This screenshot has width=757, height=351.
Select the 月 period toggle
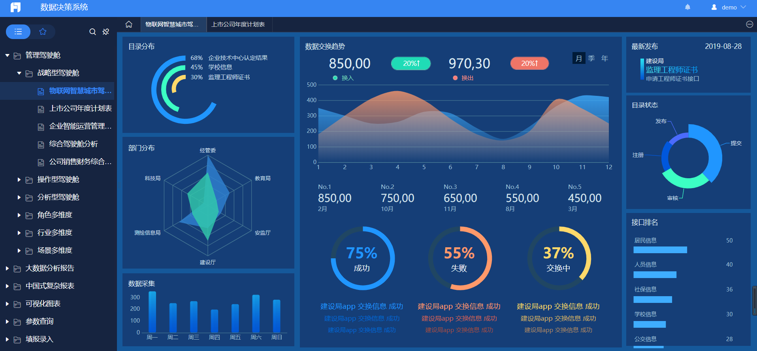click(x=579, y=58)
